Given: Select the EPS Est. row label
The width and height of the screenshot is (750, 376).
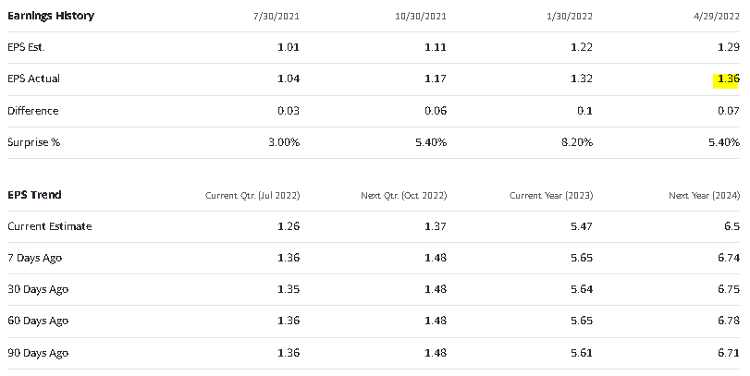Looking at the screenshot, I should click(26, 47).
